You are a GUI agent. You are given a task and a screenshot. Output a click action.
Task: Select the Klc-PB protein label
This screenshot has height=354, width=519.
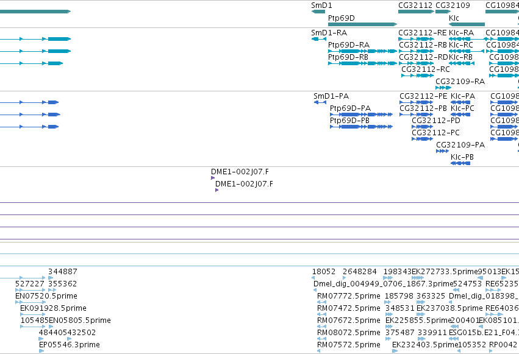(462, 157)
